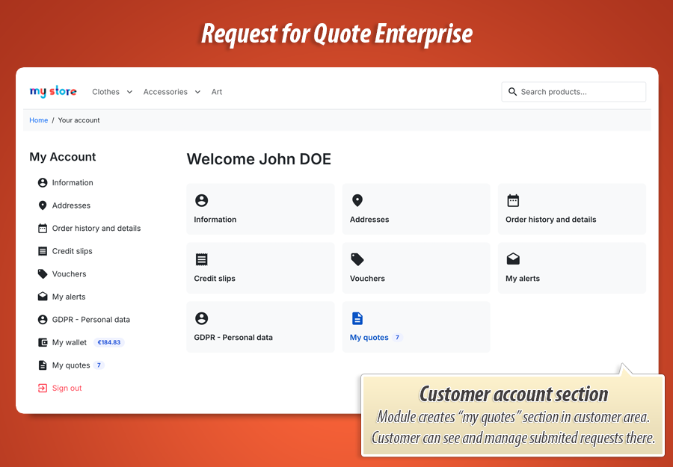Open Addresses in the sidebar

click(x=71, y=205)
